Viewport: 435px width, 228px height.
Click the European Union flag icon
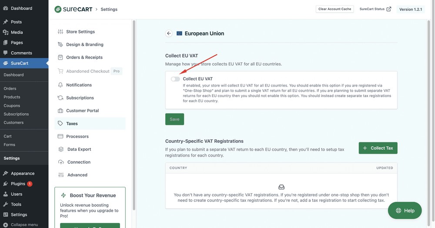[x=179, y=33]
